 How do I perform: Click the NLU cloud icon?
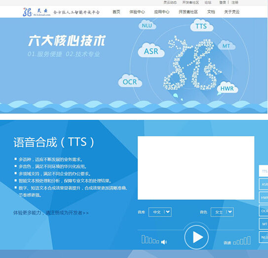[x=147, y=25]
